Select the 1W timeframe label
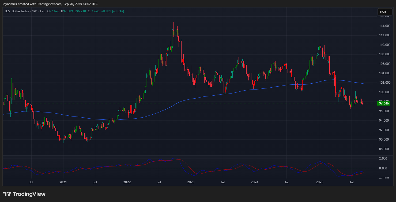The height and width of the screenshot is (202, 396). pyautogui.click(x=34, y=11)
